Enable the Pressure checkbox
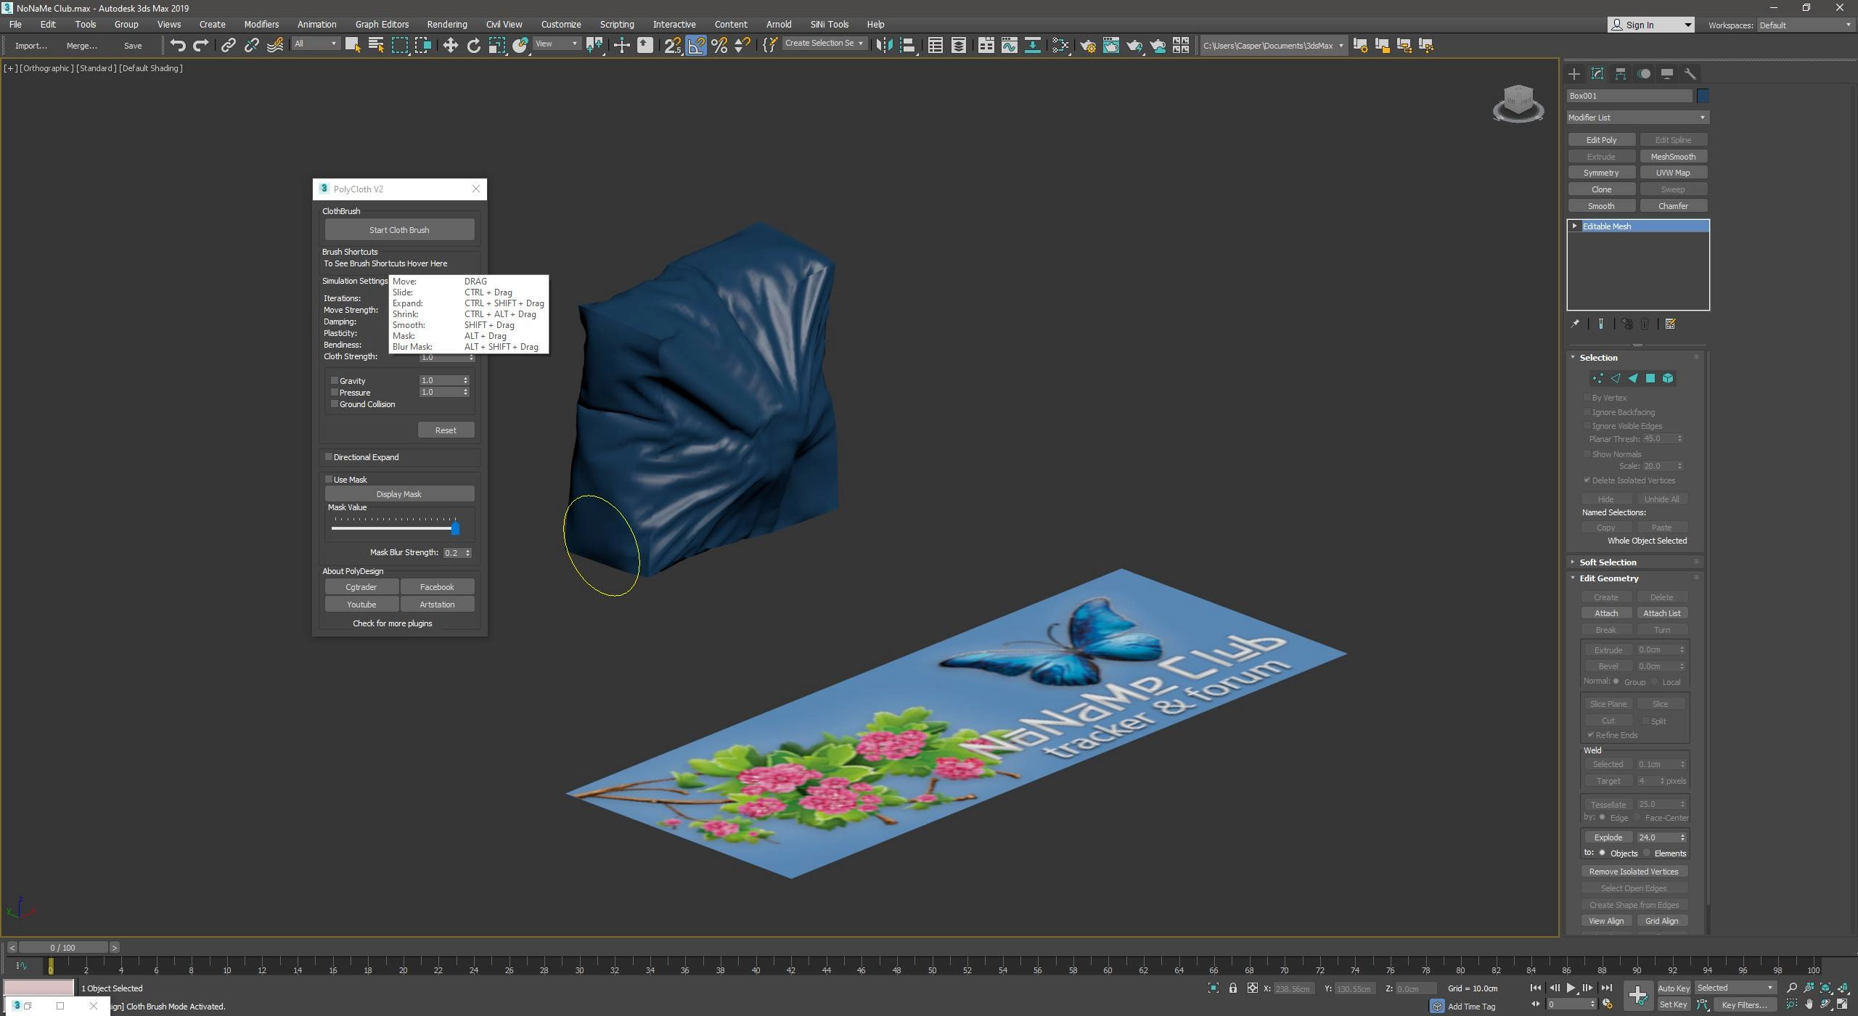This screenshot has width=1858, height=1016. click(335, 392)
